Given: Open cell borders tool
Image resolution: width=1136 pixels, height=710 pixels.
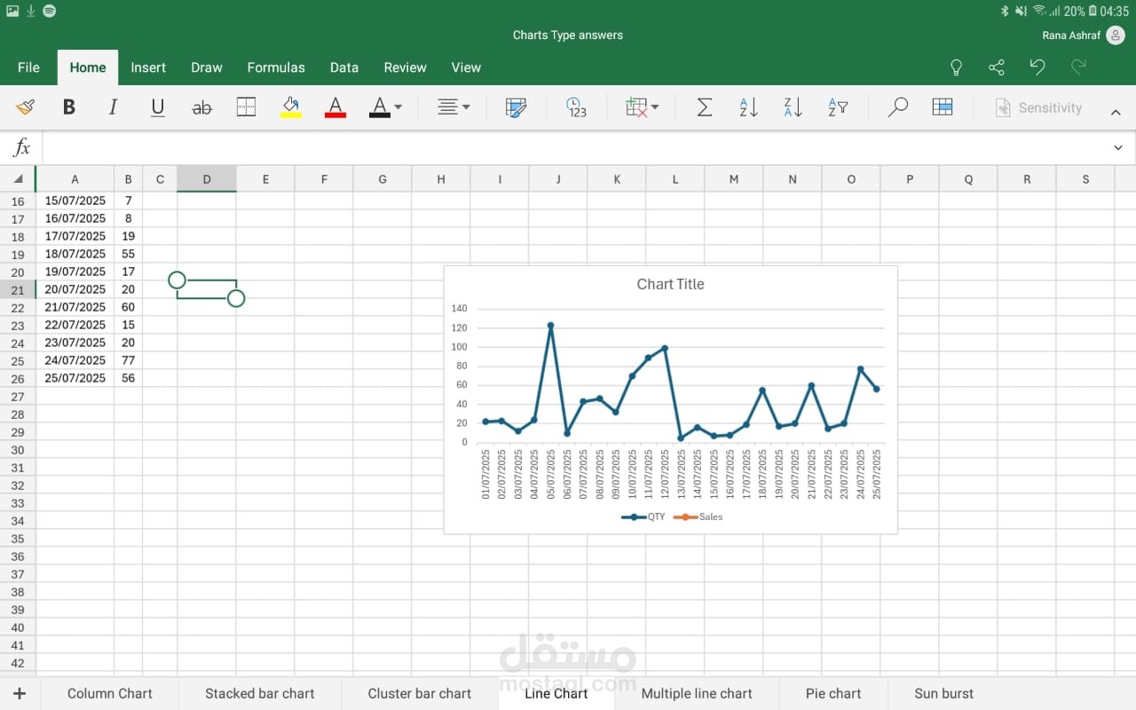Looking at the screenshot, I should [246, 107].
